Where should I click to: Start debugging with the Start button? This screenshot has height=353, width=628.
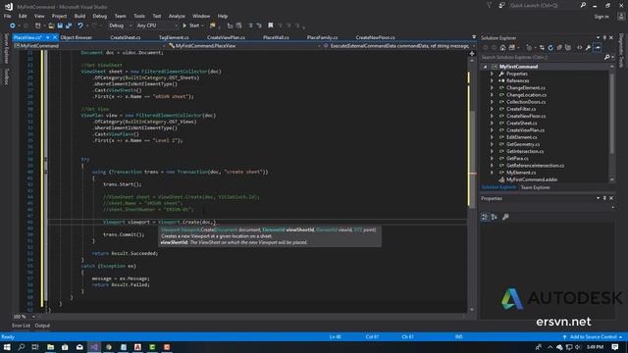(191, 25)
